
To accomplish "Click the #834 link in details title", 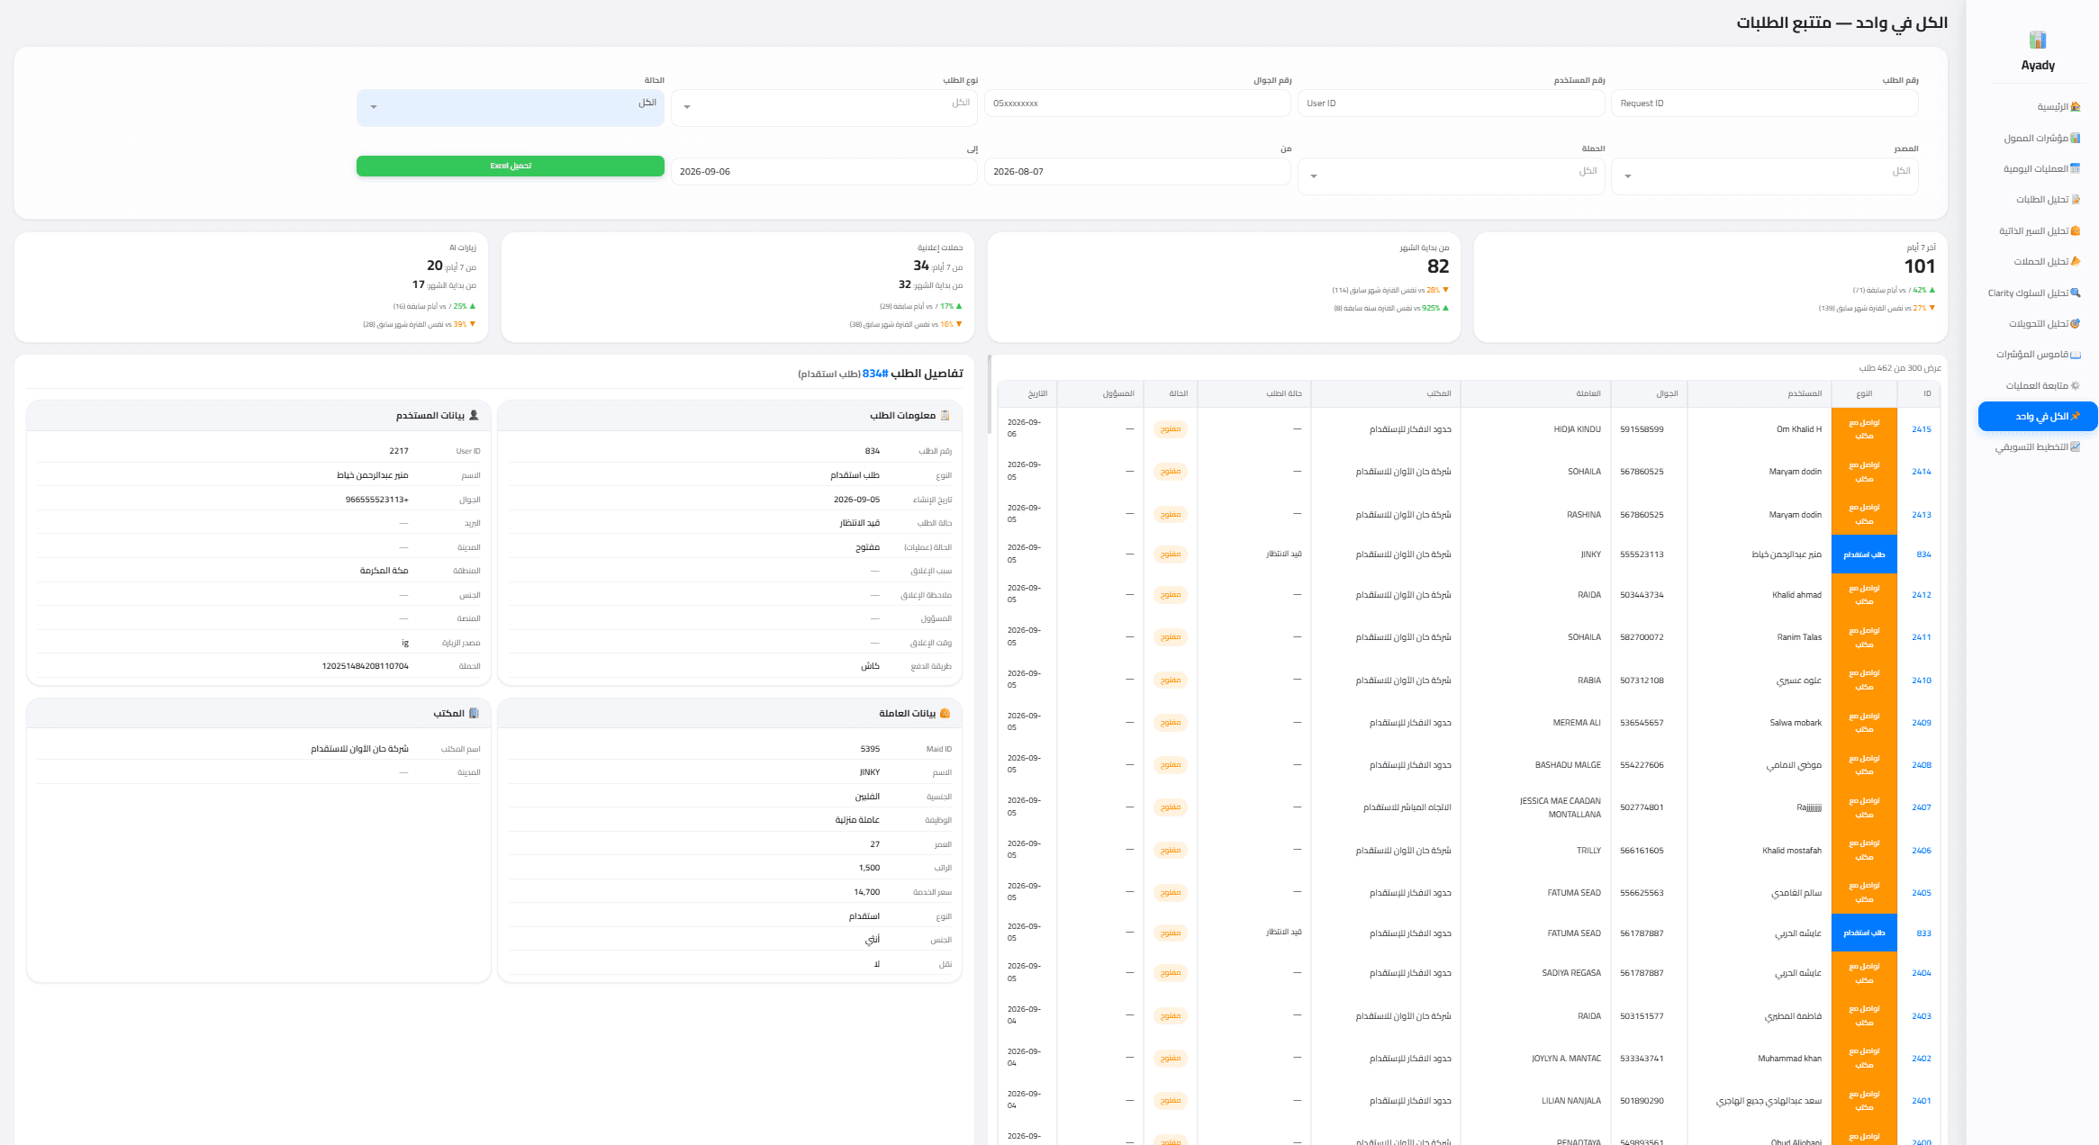I will tap(875, 374).
